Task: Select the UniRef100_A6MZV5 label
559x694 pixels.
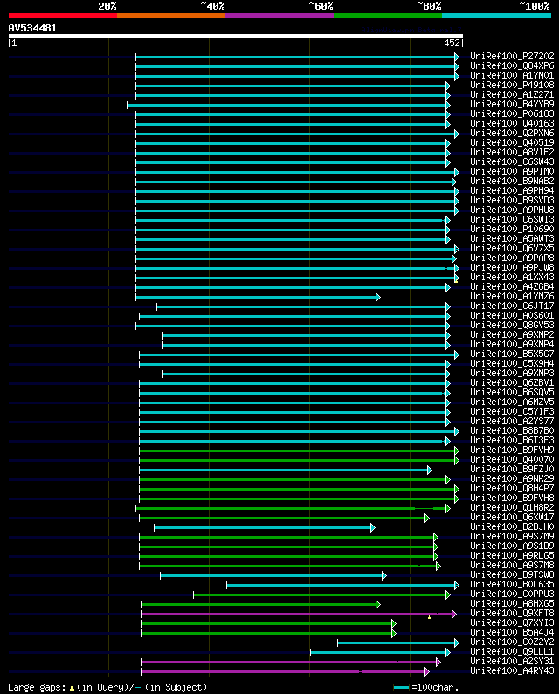Action: tap(512, 402)
